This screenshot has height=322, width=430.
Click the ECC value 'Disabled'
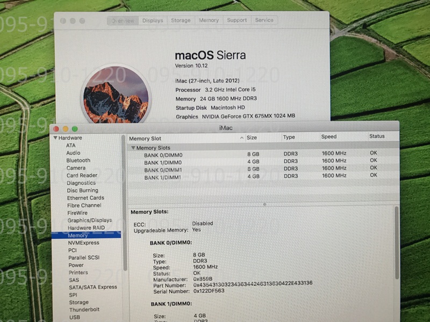(x=203, y=223)
